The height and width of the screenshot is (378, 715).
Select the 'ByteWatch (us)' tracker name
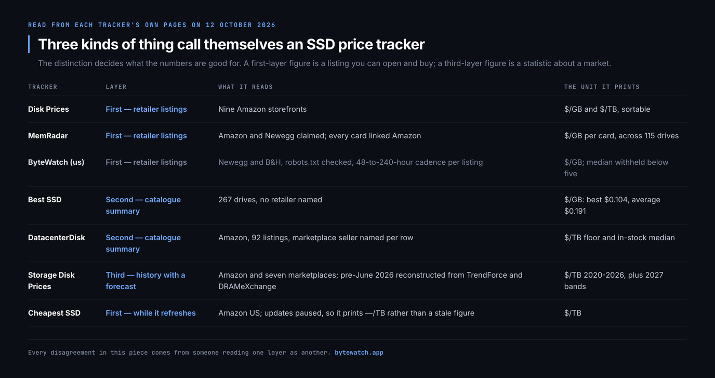coord(56,162)
